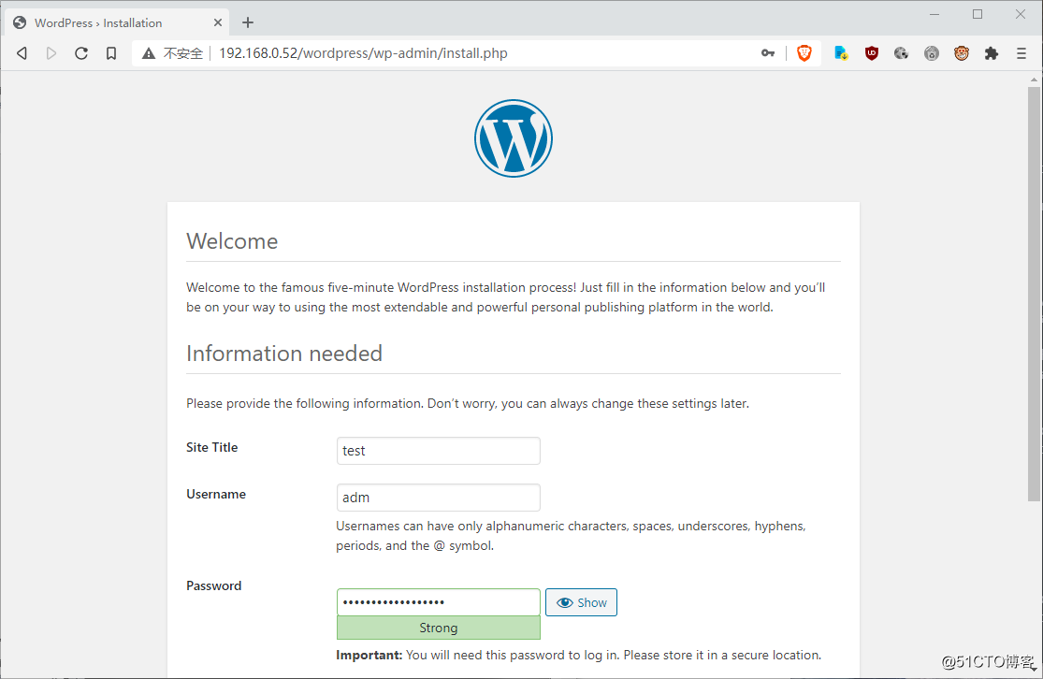Open the uBlock Origin shield extension
Image resolution: width=1043 pixels, height=679 pixels.
(872, 53)
